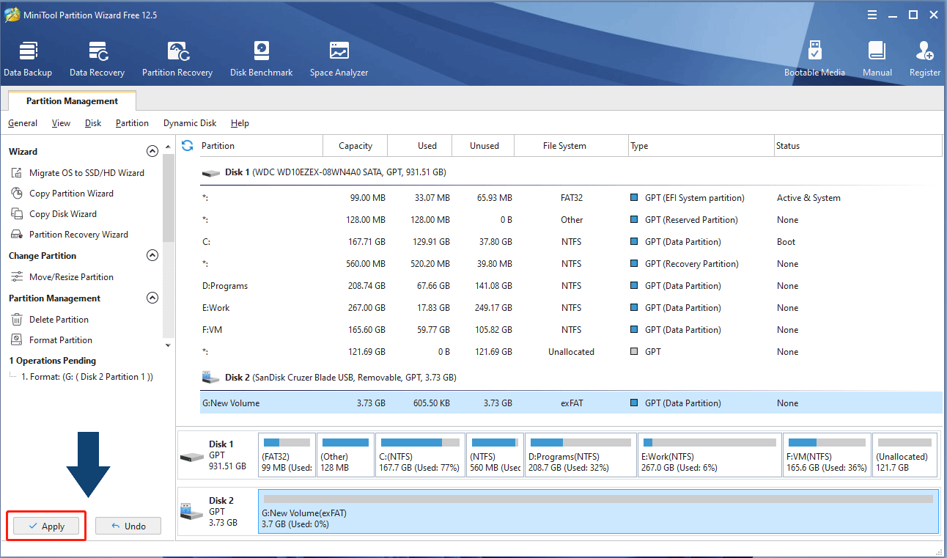Open the Data Backup tool
The height and width of the screenshot is (558, 947).
(28, 59)
